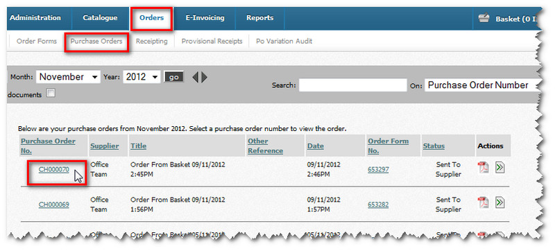Open the Basket icon
555x251 pixels.
click(x=484, y=19)
